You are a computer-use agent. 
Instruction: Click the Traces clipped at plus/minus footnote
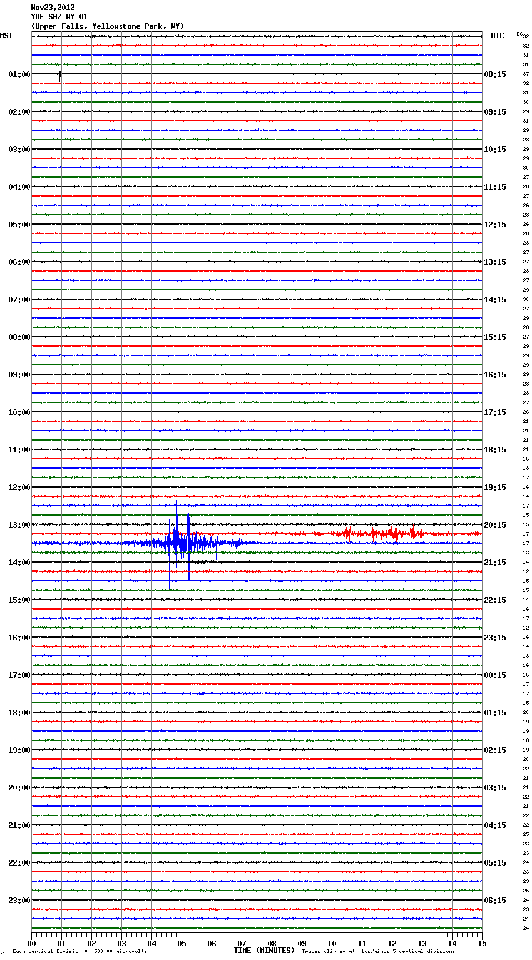(x=378, y=952)
